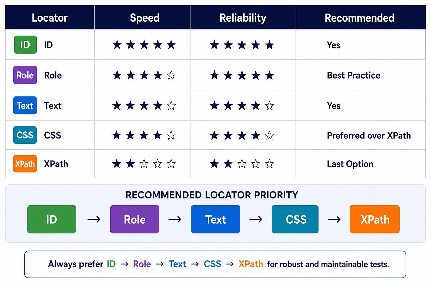The width and height of the screenshot is (431, 287).
Task: Click the large orange XPath priority box
Action: pos(375,219)
